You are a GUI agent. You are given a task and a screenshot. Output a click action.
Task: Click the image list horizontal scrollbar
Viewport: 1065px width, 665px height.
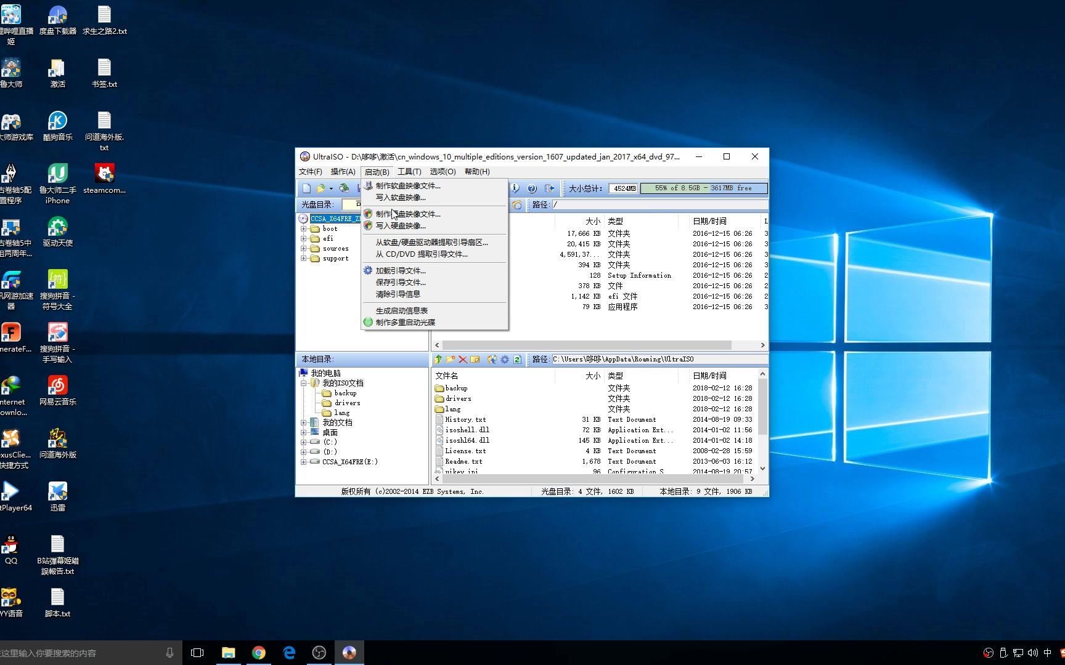point(587,345)
